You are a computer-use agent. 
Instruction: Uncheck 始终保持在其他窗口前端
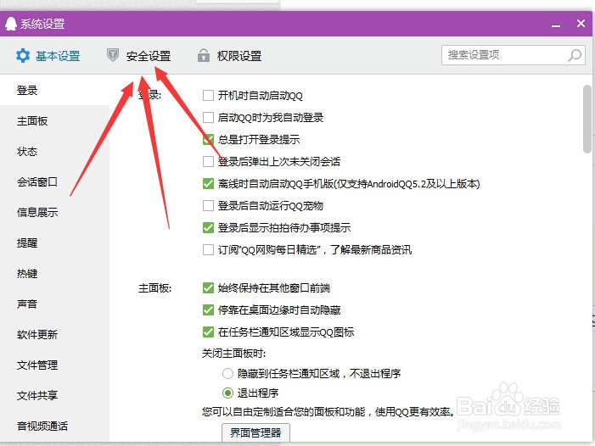click(x=208, y=288)
